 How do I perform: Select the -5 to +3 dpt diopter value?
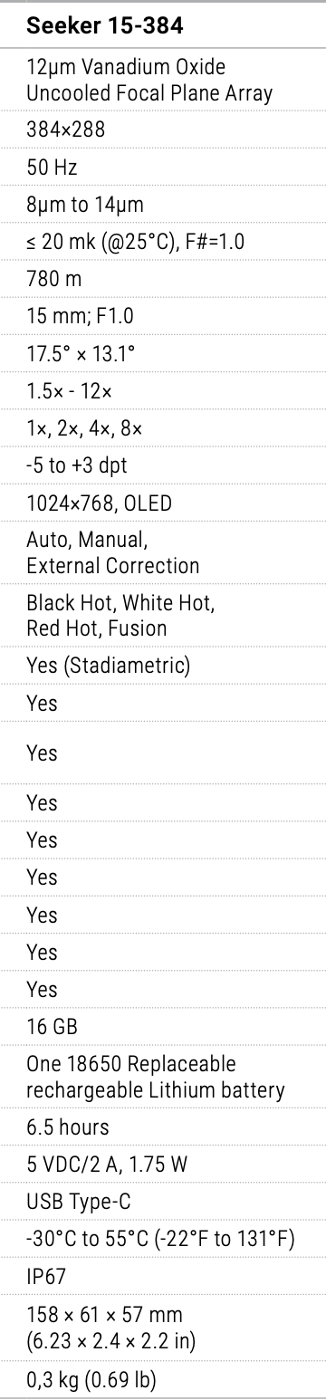pyautogui.click(x=77, y=466)
